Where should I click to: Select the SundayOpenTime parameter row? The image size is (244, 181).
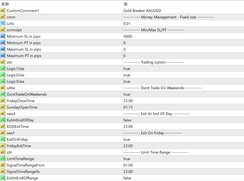[22, 107]
